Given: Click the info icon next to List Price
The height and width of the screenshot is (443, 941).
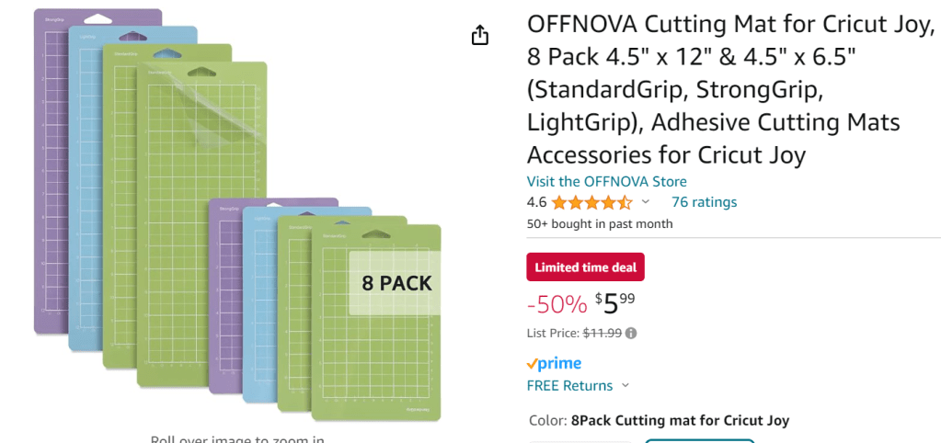Looking at the screenshot, I should 631,334.
